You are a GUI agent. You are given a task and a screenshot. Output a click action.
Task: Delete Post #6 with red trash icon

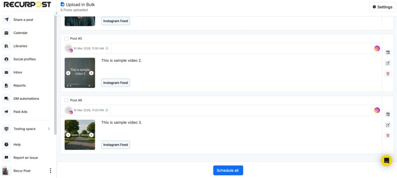coord(388,135)
